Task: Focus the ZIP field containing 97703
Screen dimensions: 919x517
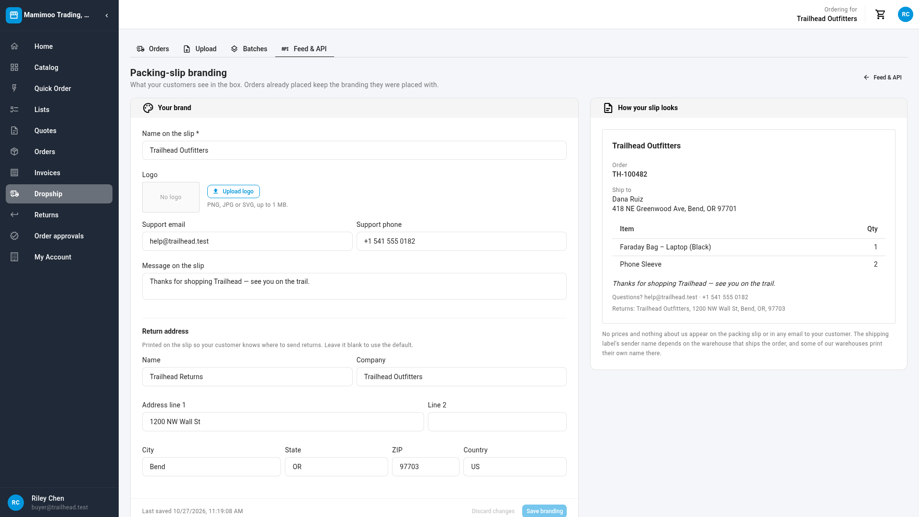Action: coord(426,467)
